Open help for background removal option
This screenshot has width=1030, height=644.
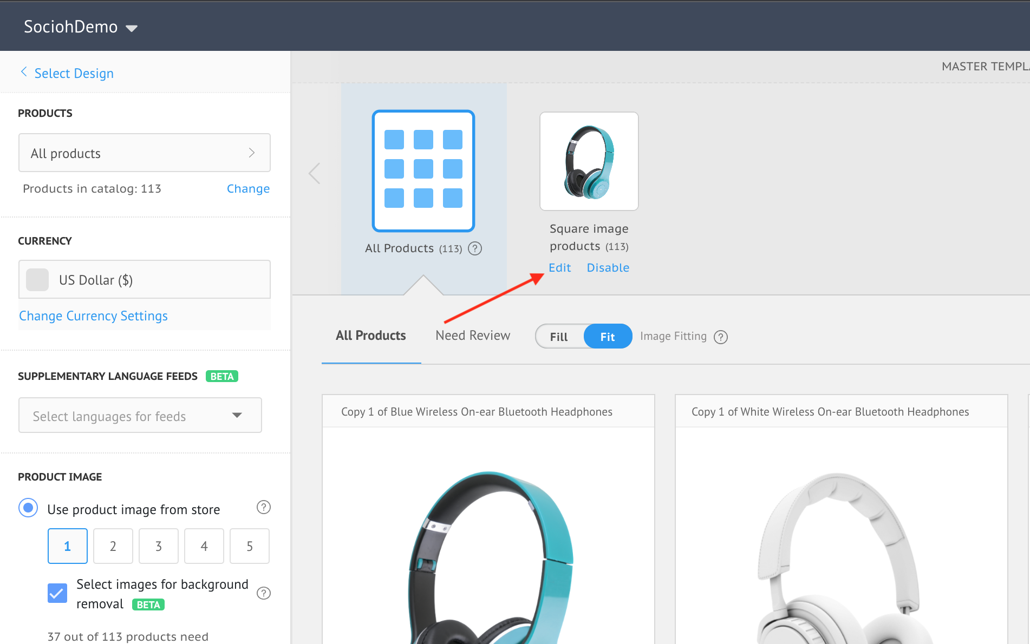[x=263, y=593]
